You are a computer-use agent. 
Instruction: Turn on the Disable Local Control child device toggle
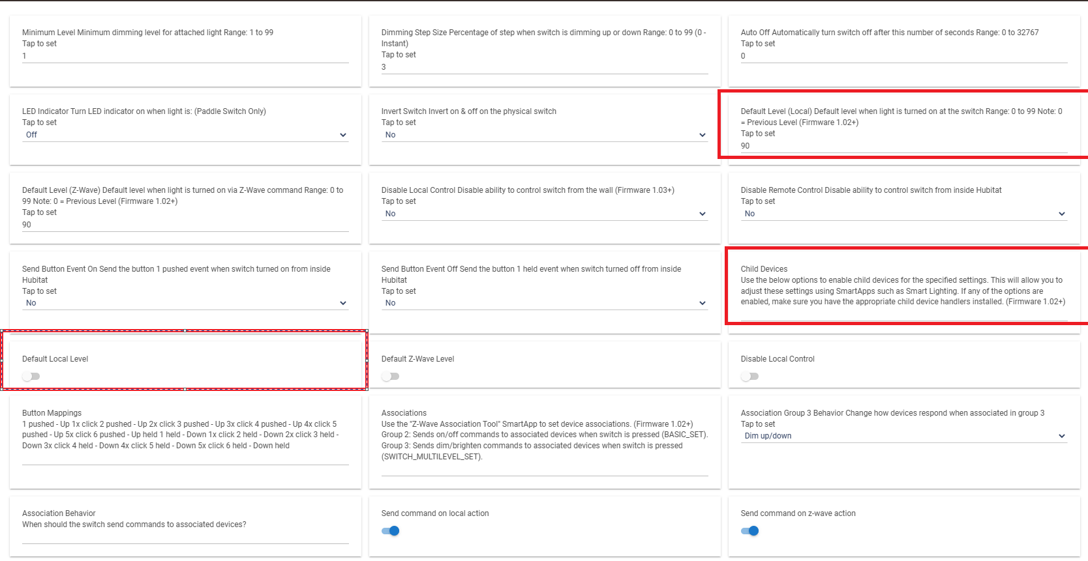click(749, 377)
